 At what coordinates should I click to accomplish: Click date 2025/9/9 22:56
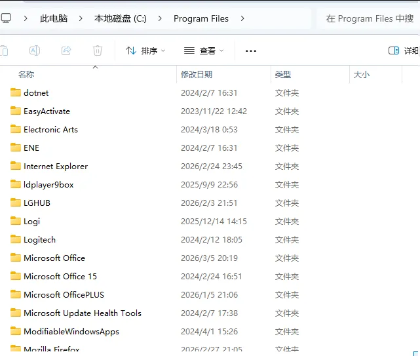pyautogui.click(x=209, y=185)
